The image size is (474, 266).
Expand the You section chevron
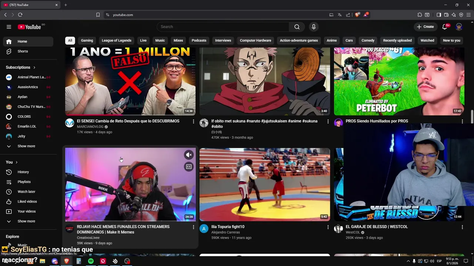coord(16,162)
